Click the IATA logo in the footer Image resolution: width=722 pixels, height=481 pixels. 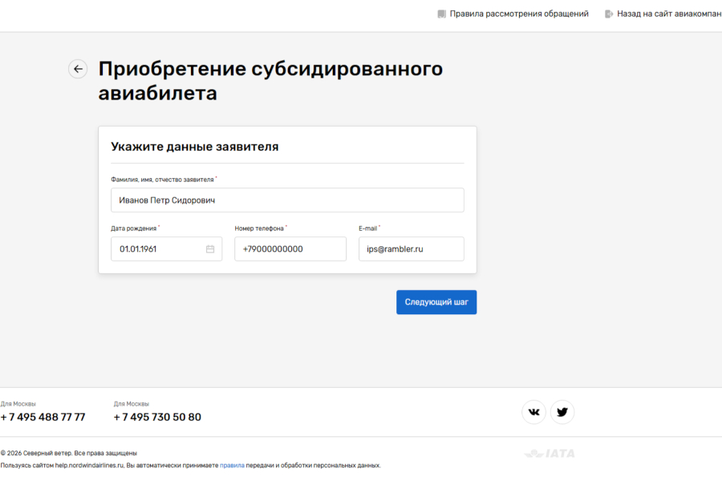click(x=550, y=453)
